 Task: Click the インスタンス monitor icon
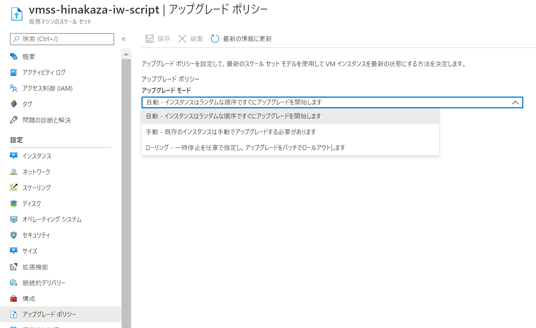(x=14, y=156)
